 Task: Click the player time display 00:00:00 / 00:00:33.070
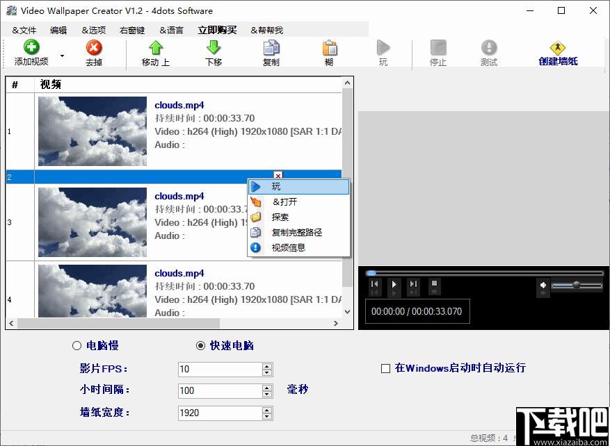(417, 311)
